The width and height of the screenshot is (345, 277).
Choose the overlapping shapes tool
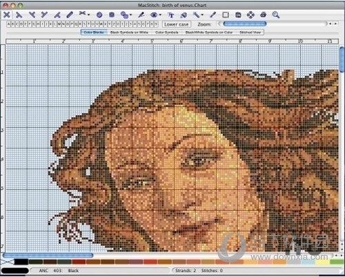click(124, 15)
